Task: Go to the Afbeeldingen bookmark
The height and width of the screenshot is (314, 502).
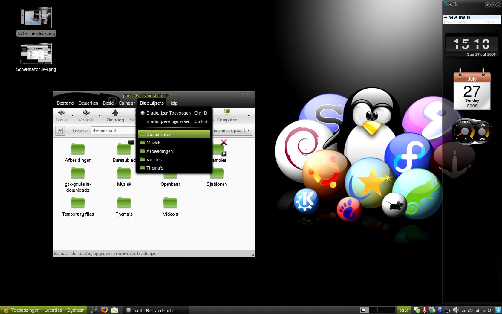Action: (x=174, y=151)
